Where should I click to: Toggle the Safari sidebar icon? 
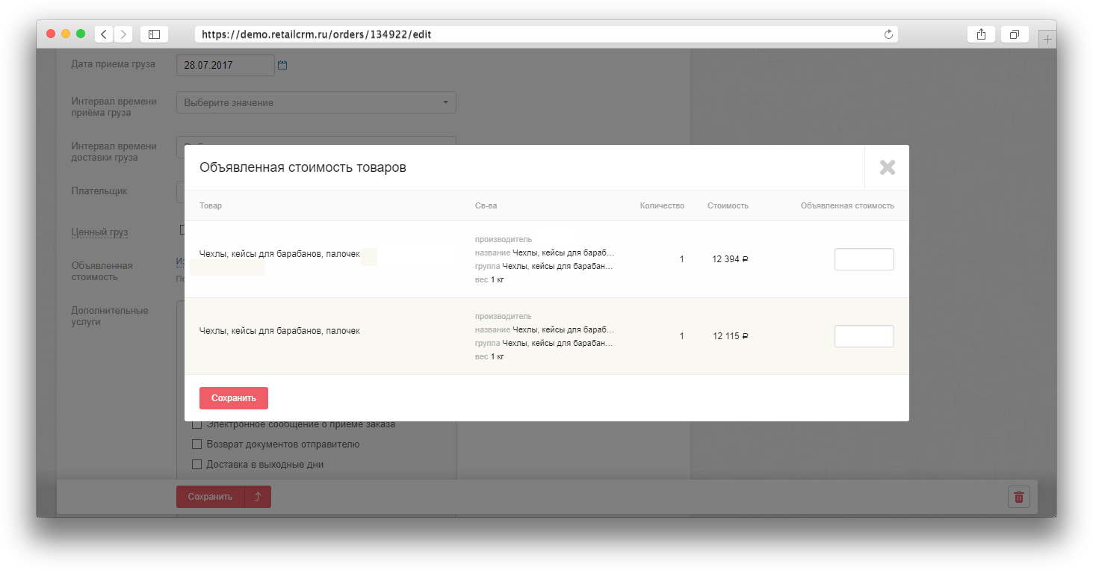click(x=154, y=34)
